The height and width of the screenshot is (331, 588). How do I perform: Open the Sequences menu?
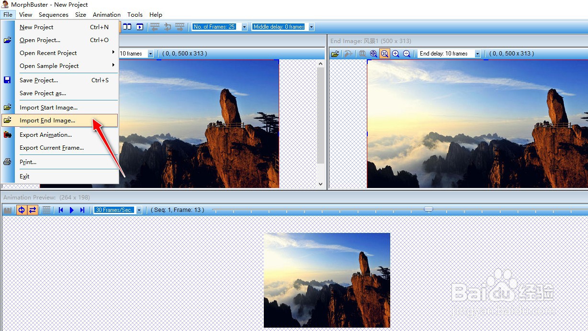tap(54, 14)
